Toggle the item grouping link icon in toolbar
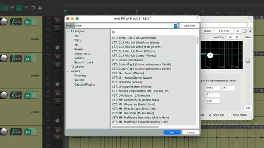The width and height of the screenshot is (264, 148). tap(5, 8)
